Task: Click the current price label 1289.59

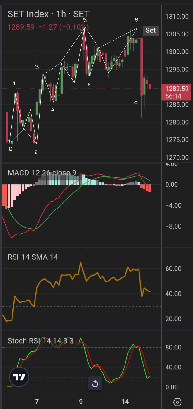Action: pyautogui.click(x=177, y=89)
